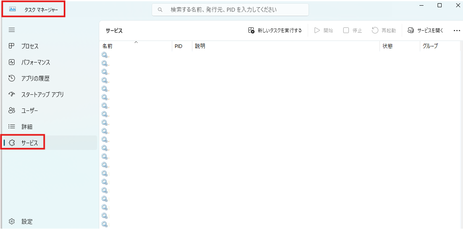Click the Task Manager app icon

13,9
